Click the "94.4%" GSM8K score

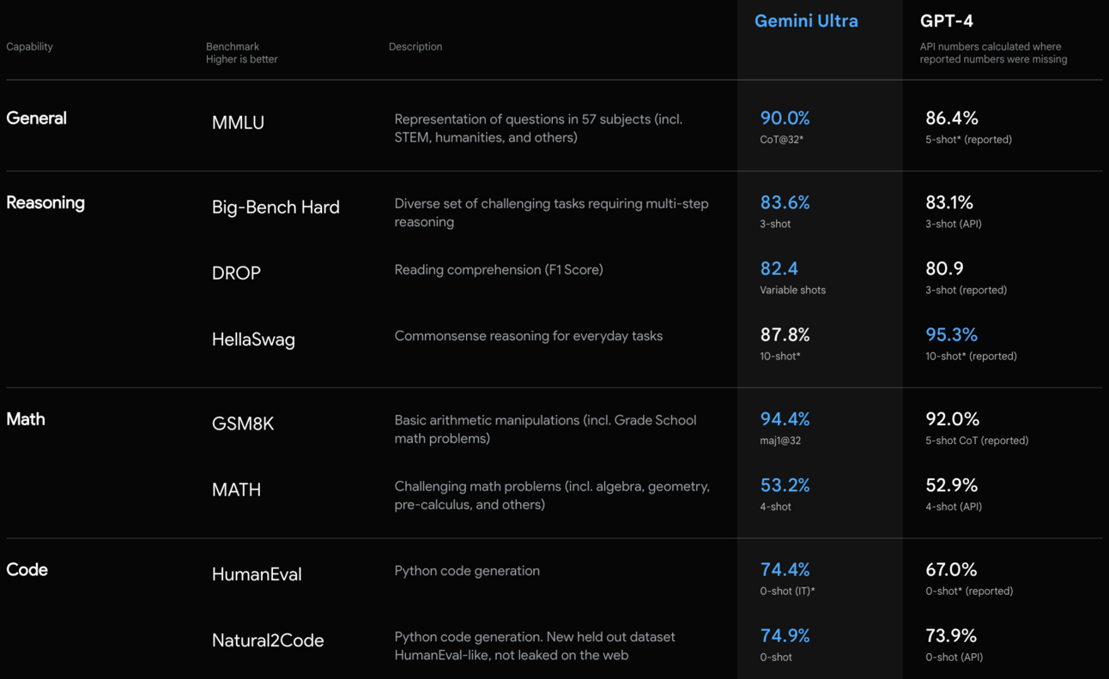point(785,419)
